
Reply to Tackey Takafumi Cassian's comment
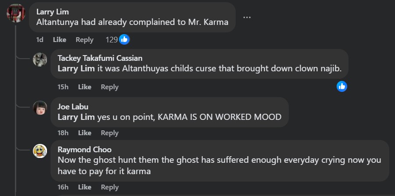[x=110, y=87]
